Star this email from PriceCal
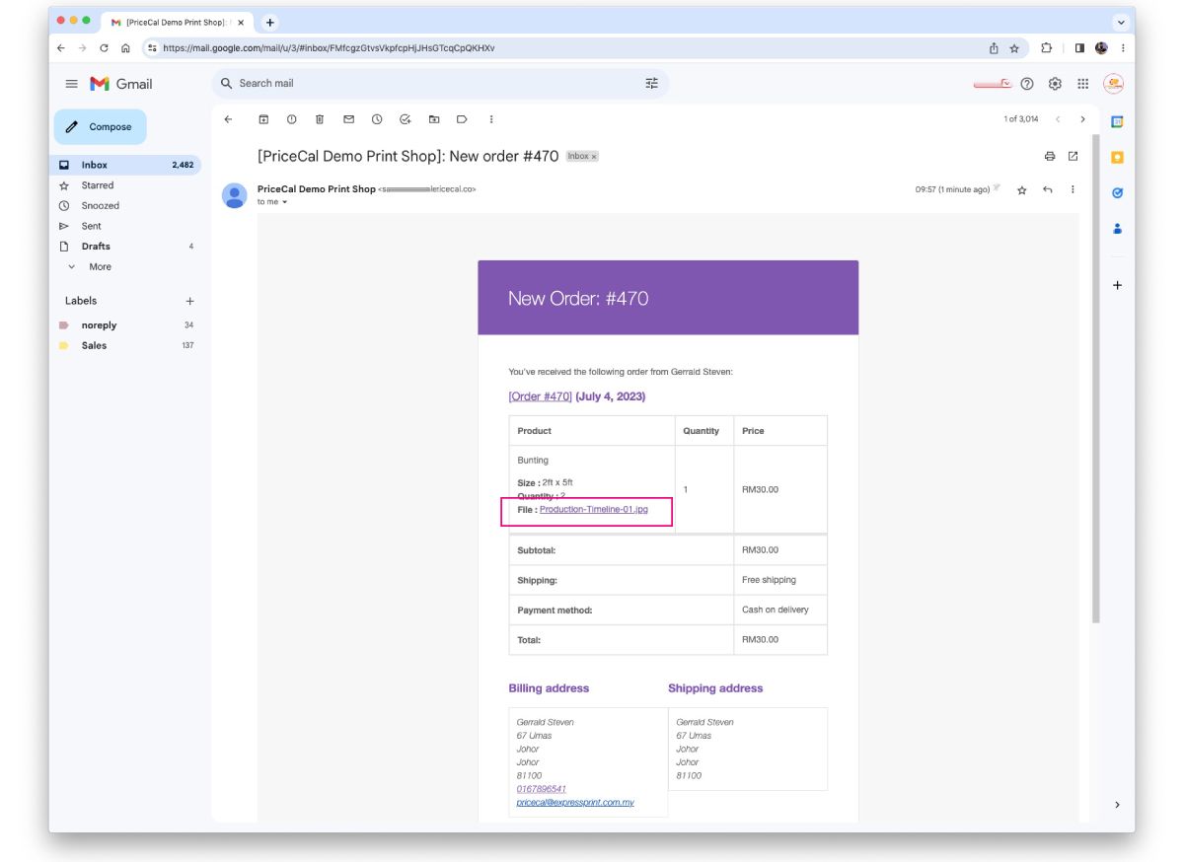The image size is (1184, 862). point(1022,189)
